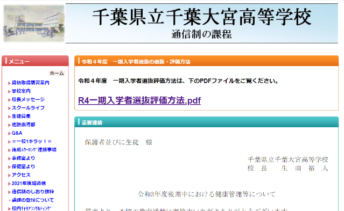Open the Q&A menu link
Screen dimensions: 344x211
(17, 133)
